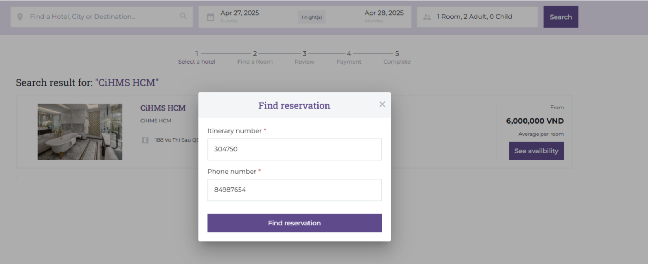Click the See availbility button
Image resolution: width=648 pixels, height=264 pixels.
point(536,151)
